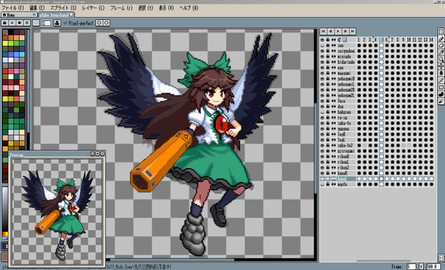This screenshot has height=270, width=445.
Task: Select the Zoom magnifier tool
Action: (441, 59)
